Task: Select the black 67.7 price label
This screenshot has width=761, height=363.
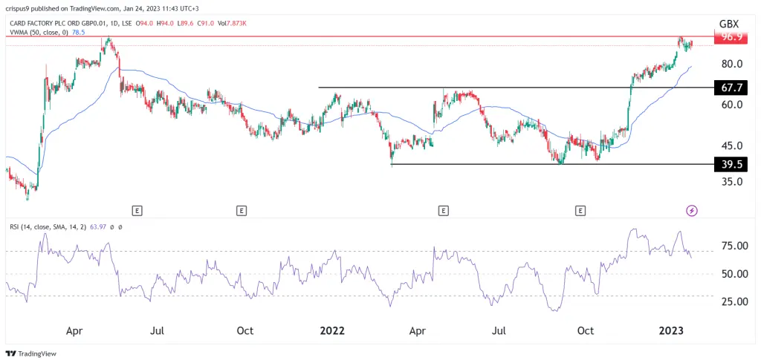Action: [731, 88]
